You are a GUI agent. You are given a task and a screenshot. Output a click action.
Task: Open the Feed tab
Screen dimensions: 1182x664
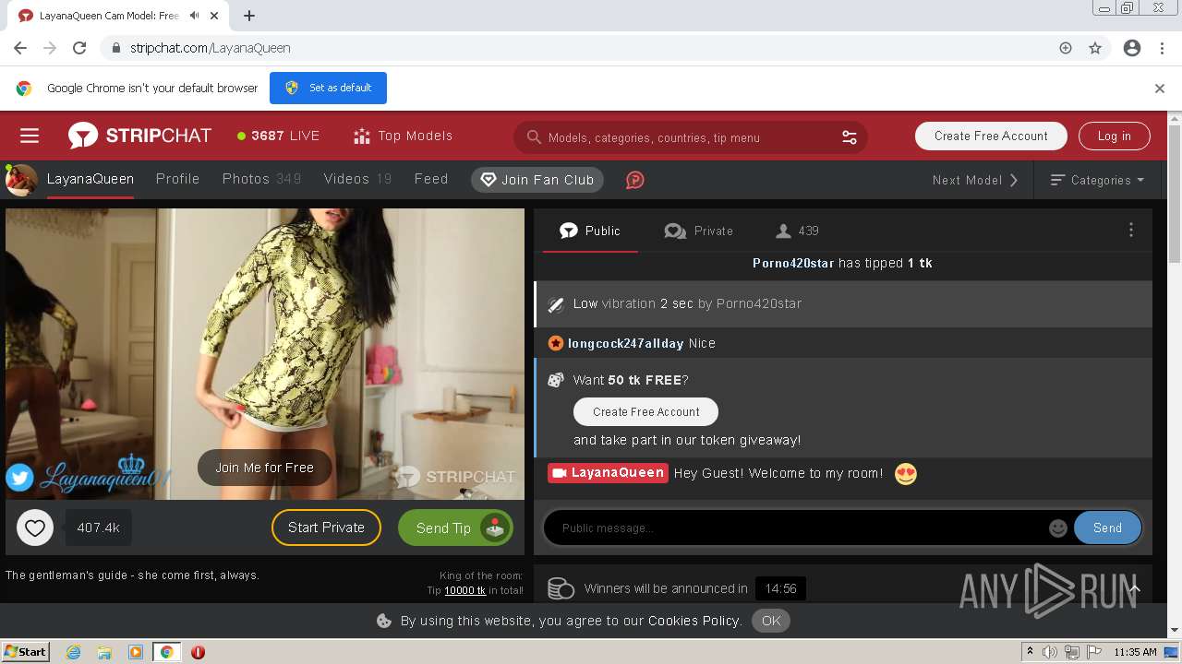click(431, 179)
